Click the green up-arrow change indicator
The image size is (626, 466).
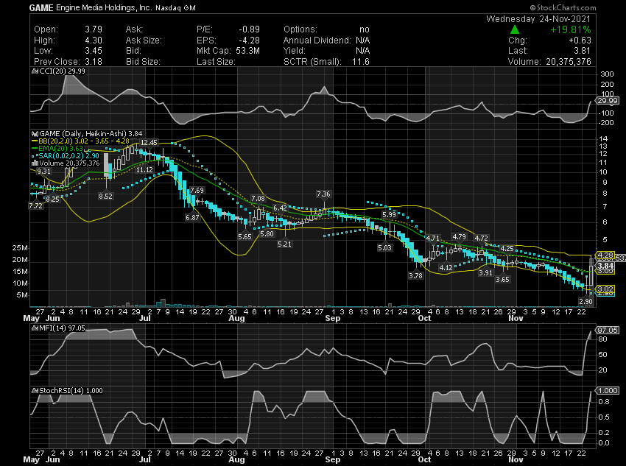click(x=515, y=29)
